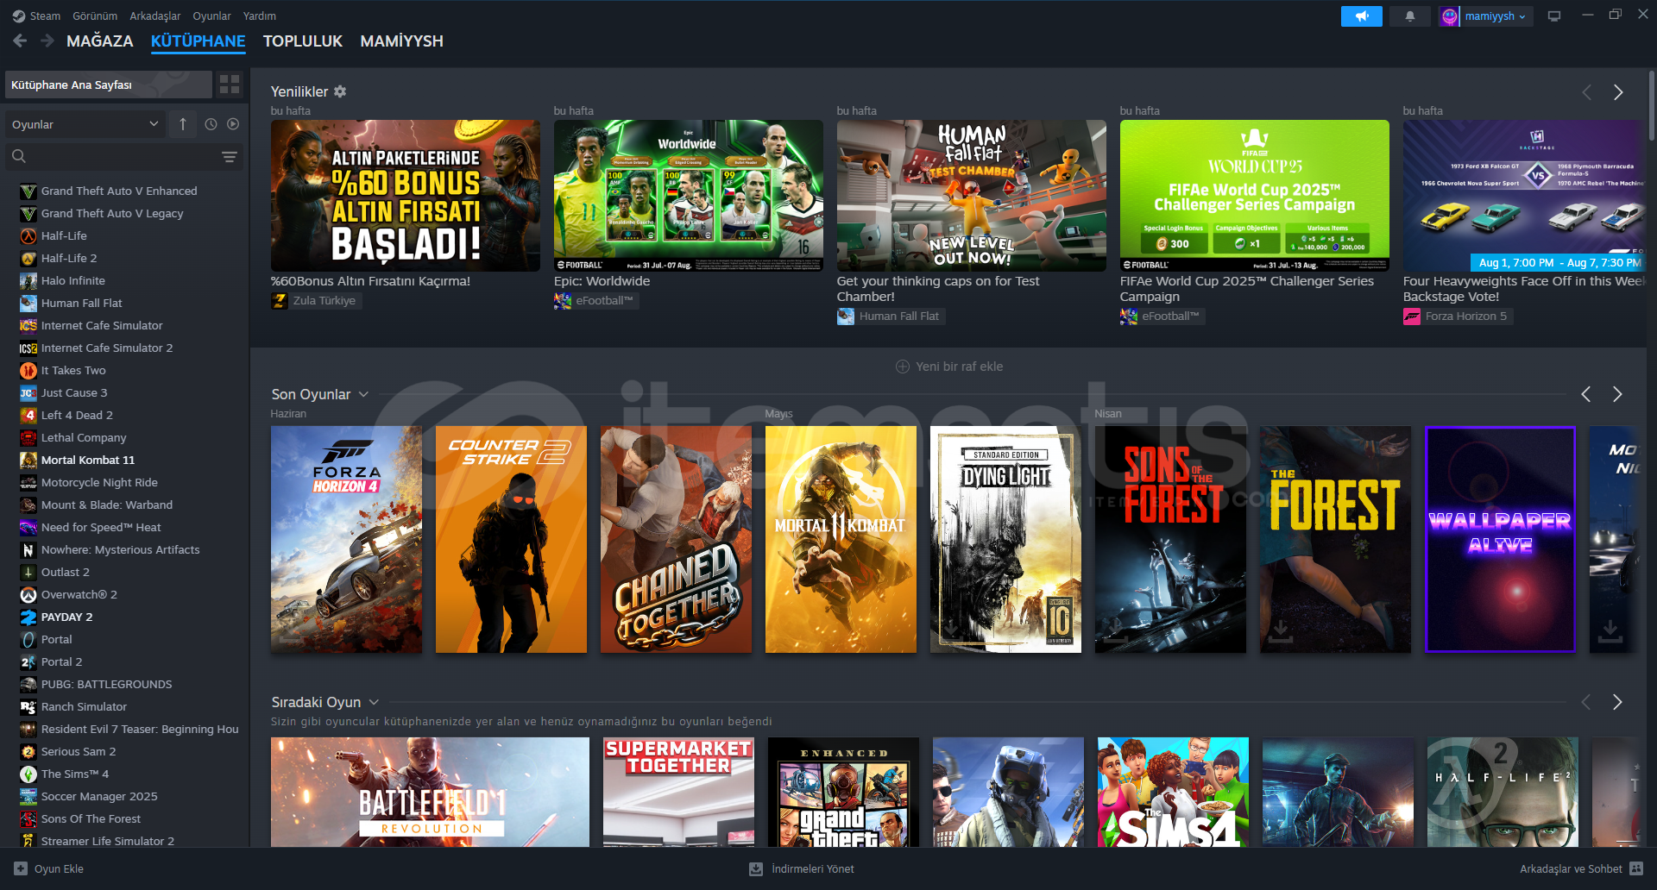Go to next Yenilikler news page
Screen dimensions: 1657x890
pos(1618,92)
